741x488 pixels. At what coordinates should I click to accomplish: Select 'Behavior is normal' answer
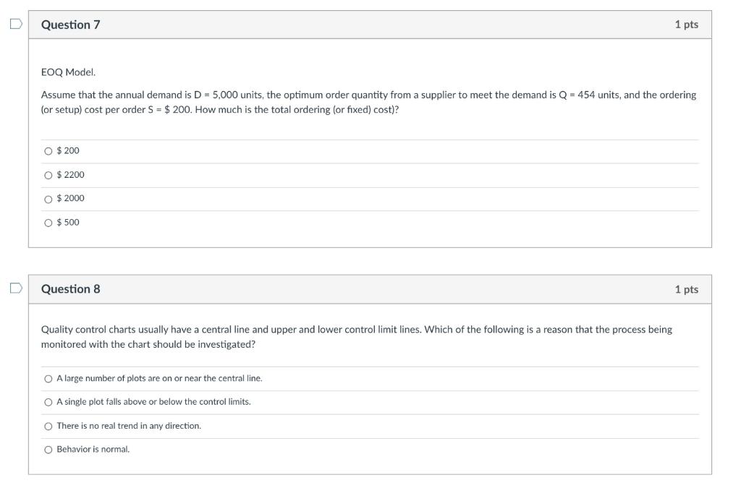[x=48, y=449]
